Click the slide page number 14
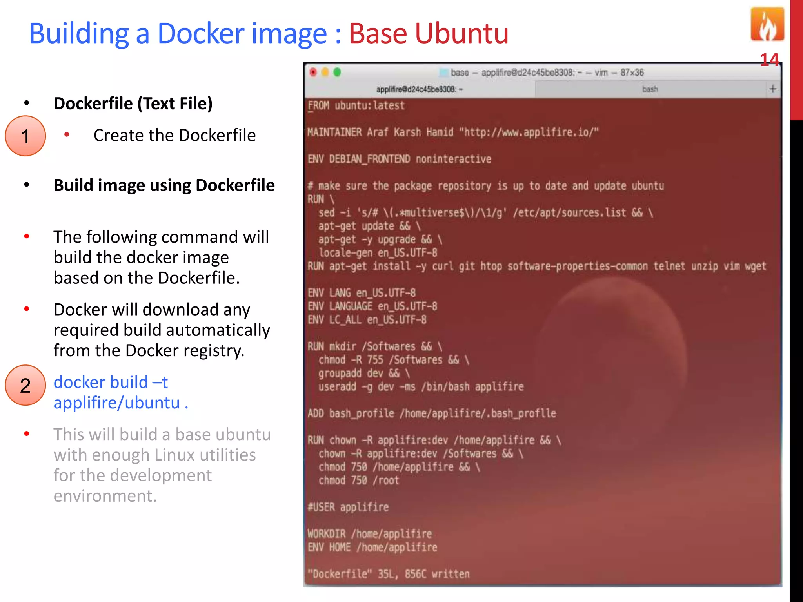This screenshot has height=602, width=803. coord(769,60)
